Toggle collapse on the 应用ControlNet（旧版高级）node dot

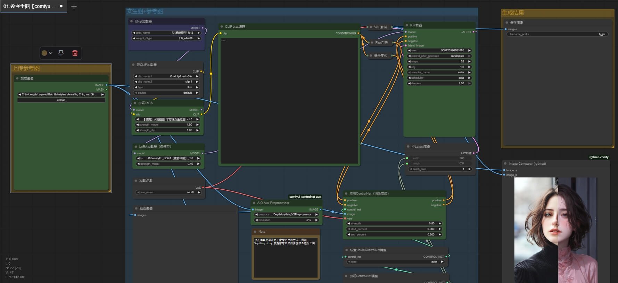click(346, 194)
